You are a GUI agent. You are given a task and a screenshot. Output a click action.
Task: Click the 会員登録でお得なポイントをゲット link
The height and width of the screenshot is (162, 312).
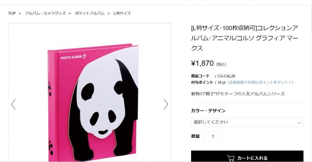click(x=260, y=82)
